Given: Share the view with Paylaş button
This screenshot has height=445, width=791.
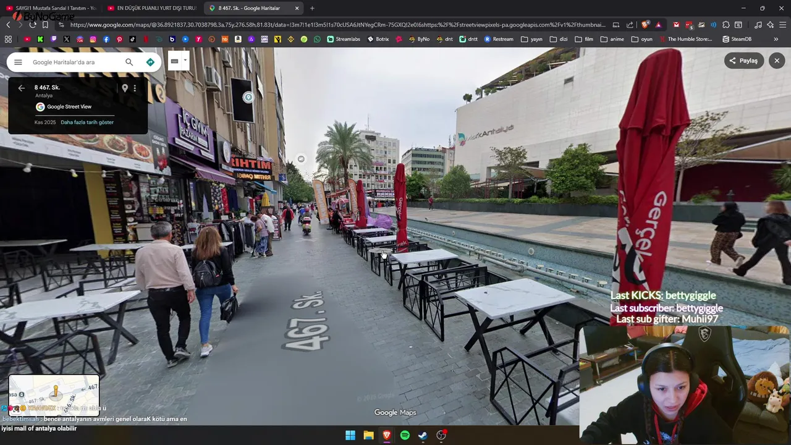Looking at the screenshot, I should tap(744, 61).
